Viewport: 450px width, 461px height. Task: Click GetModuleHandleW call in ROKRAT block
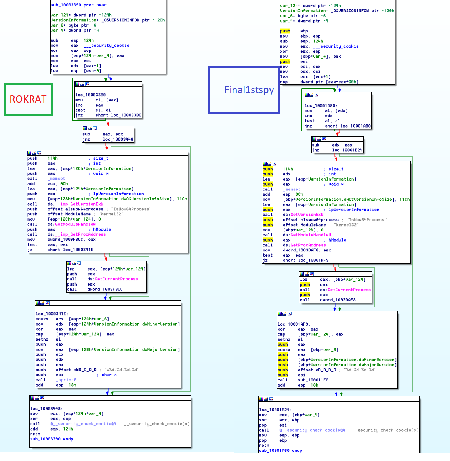pyautogui.click(x=75, y=224)
